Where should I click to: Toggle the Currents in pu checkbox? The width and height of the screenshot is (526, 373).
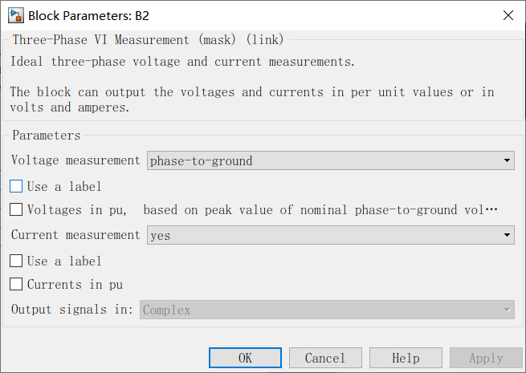coord(16,284)
